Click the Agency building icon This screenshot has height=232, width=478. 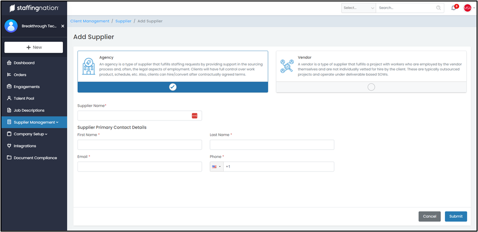(x=89, y=66)
